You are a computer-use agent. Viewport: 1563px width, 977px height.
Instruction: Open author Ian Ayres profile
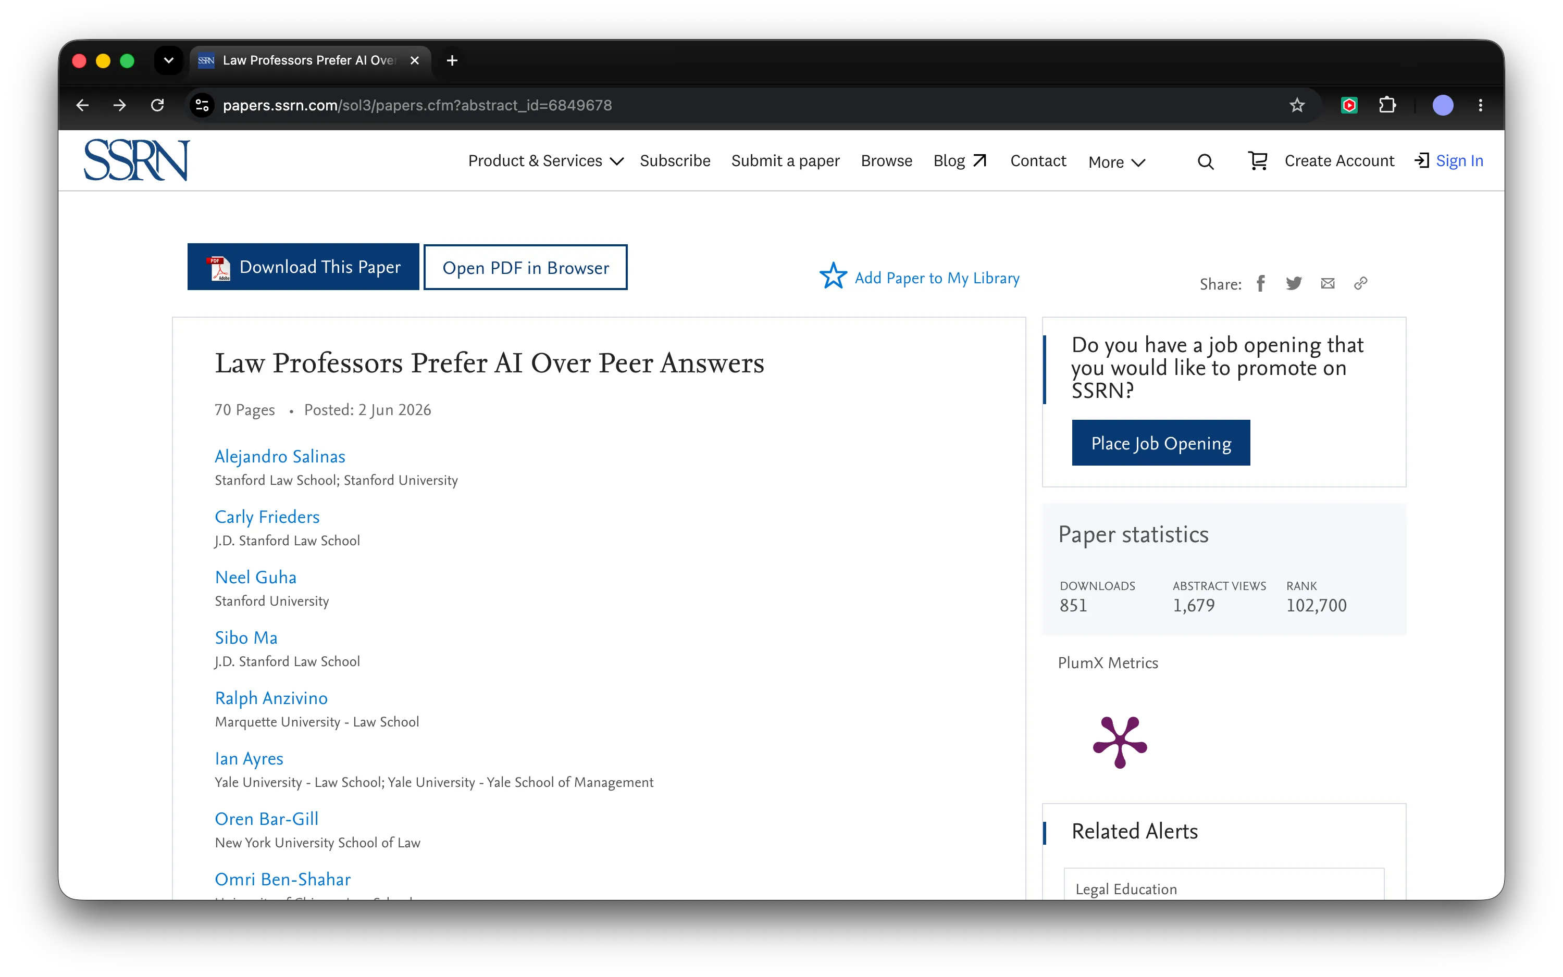pos(249,759)
